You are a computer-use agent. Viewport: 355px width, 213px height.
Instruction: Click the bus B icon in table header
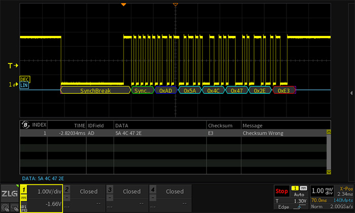point(25,125)
